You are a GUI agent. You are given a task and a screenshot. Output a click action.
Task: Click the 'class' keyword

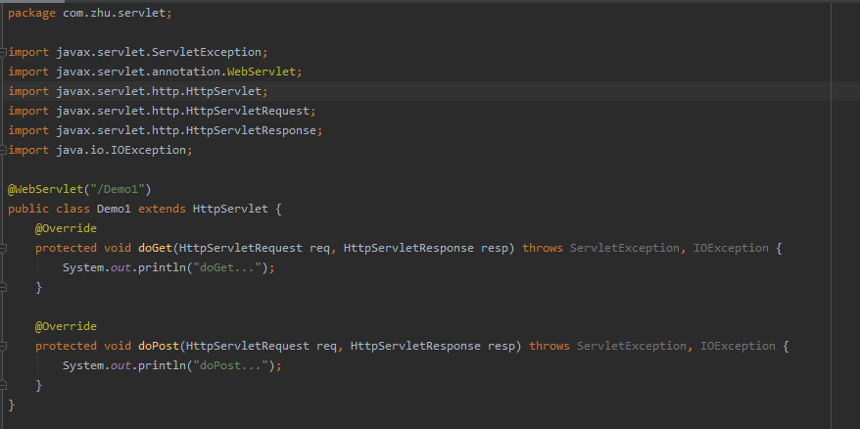point(72,209)
